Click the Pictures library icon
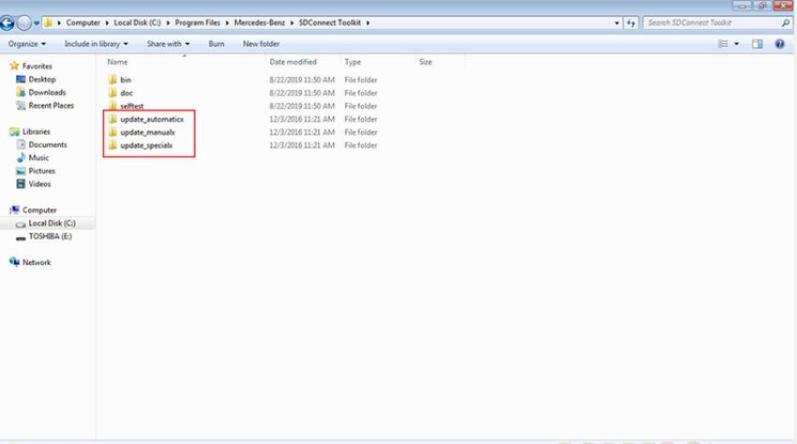Image resolution: width=797 pixels, height=444 pixels. 21,171
